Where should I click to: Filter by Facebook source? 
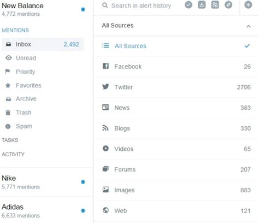point(176,67)
